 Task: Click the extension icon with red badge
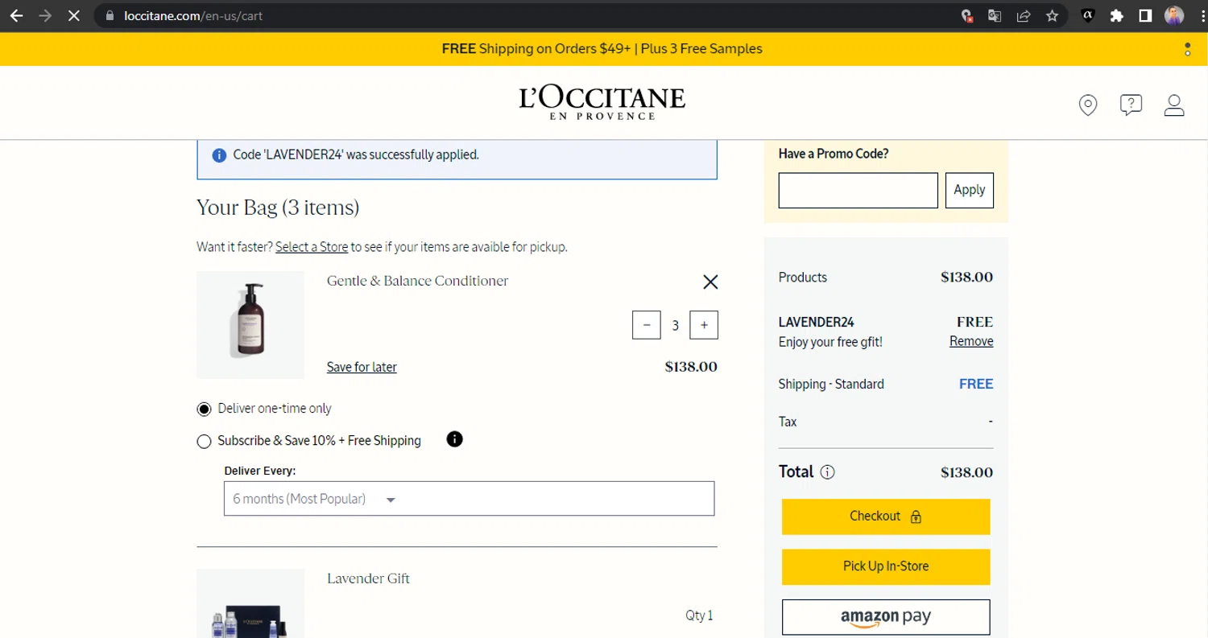[966, 15]
